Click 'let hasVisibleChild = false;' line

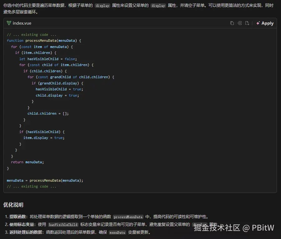point(48,59)
